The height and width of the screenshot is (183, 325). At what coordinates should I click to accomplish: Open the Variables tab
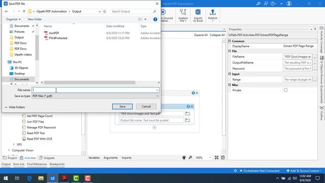94,158
